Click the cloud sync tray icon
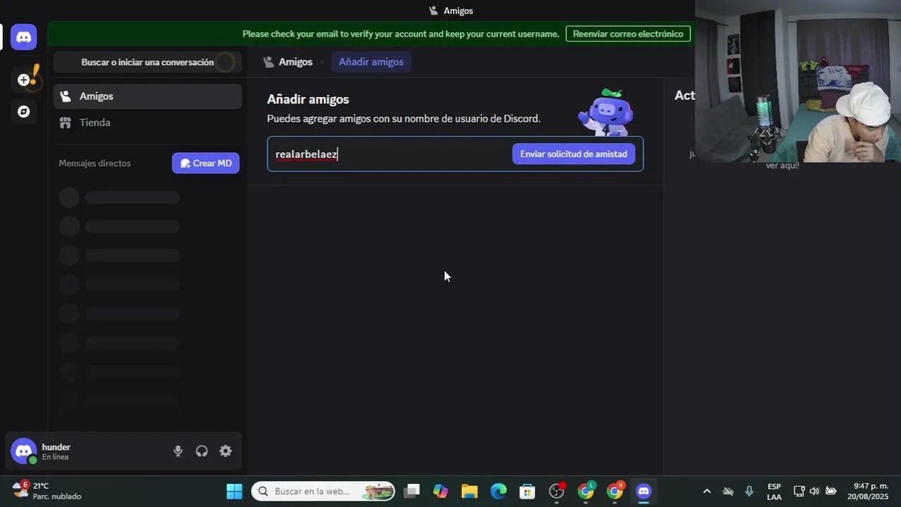 pyautogui.click(x=728, y=492)
